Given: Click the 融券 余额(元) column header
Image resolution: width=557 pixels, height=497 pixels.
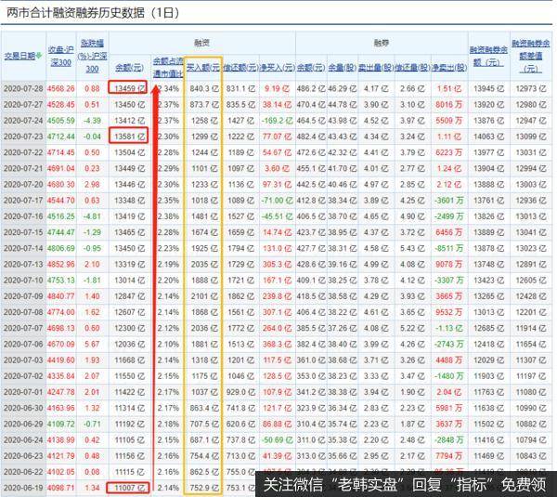Looking at the screenshot, I should [x=311, y=68].
